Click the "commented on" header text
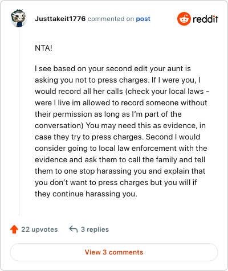228x271 pixels. [111, 19]
